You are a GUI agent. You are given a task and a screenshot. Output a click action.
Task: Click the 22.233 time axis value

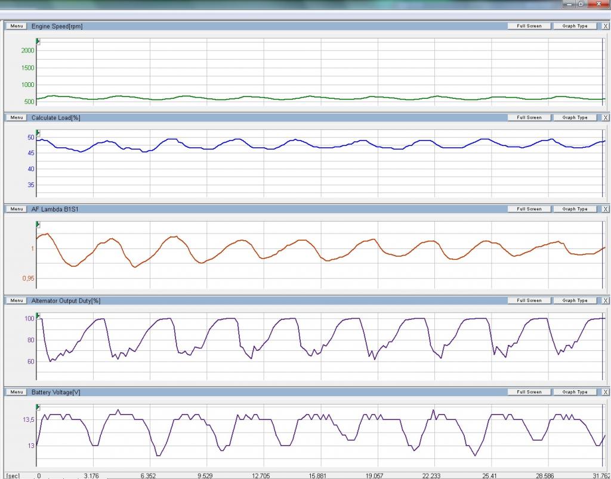tap(432, 476)
